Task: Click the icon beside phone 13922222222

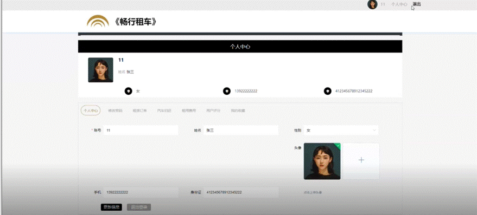Action: tap(227, 91)
